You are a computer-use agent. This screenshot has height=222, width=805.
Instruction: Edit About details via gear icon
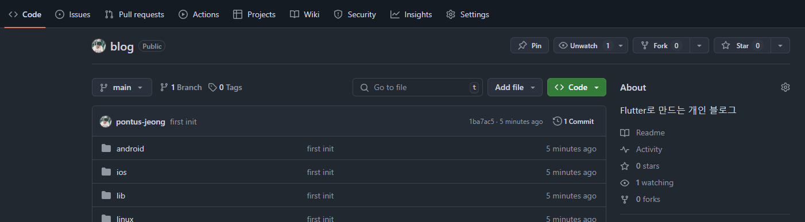785,87
